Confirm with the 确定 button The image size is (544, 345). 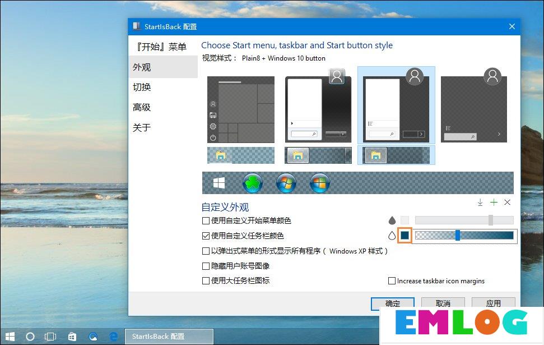pos(392,303)
